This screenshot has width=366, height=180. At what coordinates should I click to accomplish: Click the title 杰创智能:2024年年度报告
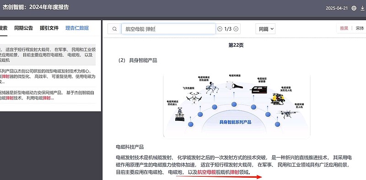coord(36,7)
